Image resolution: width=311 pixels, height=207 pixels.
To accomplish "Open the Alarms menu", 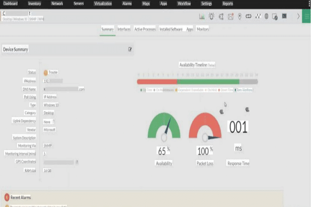I will coord(127,4).
